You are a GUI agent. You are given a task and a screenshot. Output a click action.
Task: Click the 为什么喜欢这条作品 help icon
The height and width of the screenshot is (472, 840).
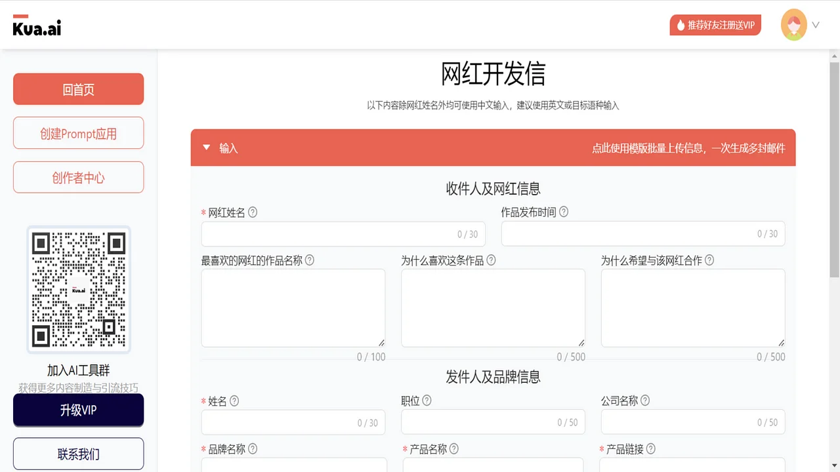491,260
